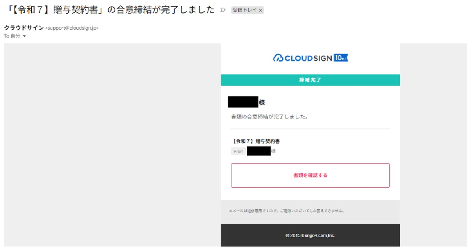Click the © 2015 Bengo4.com,Inc. footer
This screenshot has width=470, height=249.
click(310, 235)
